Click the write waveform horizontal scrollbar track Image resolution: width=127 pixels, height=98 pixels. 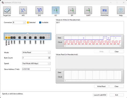[93, 46]
